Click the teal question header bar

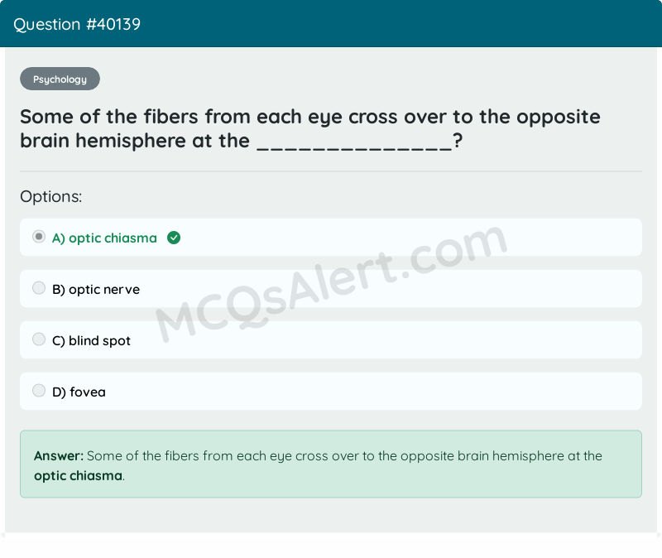click(331, 24)
